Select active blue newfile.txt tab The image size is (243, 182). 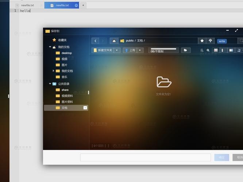[x=62, y=5]
